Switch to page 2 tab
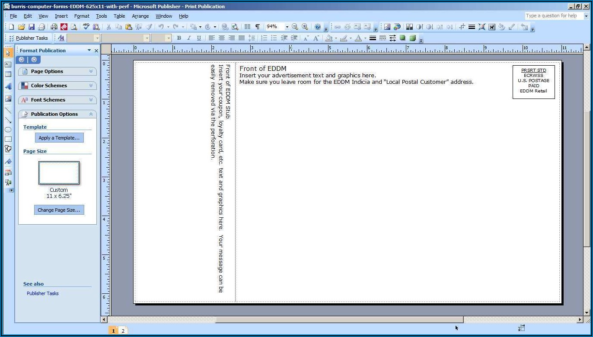This screenshot has height=337, width=593. click(x=123, y=331)
